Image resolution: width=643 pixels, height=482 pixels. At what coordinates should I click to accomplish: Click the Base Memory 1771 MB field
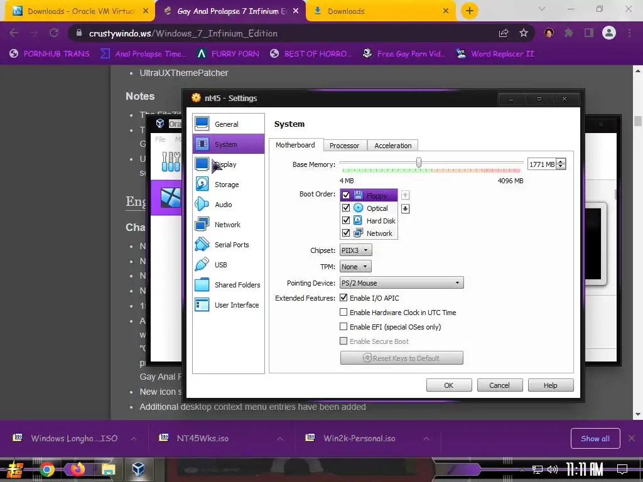pyautogui.click(x=542, y=164)
